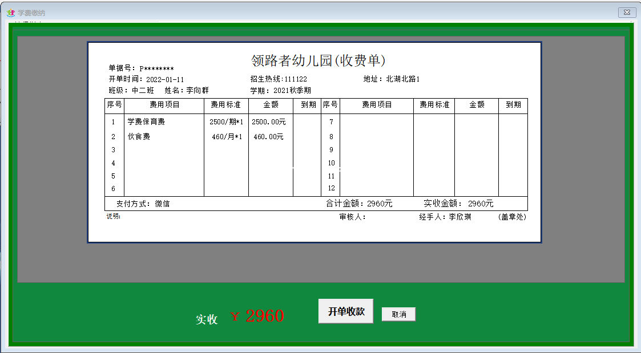Click row number 12 in table

pos(331,188)
